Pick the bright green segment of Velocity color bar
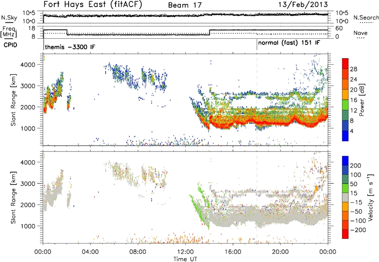This screenshot has height=262, width=379. (345, 188)
